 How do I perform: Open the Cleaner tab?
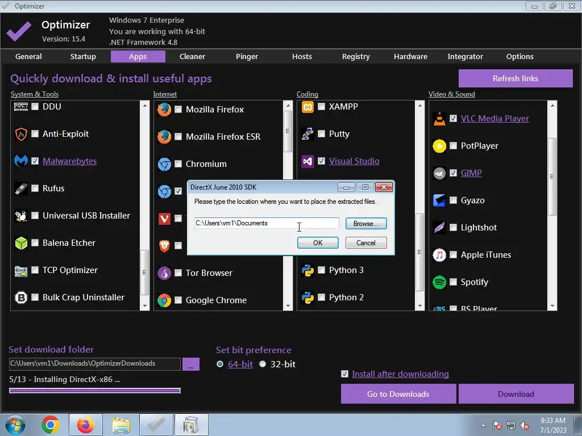192,56
